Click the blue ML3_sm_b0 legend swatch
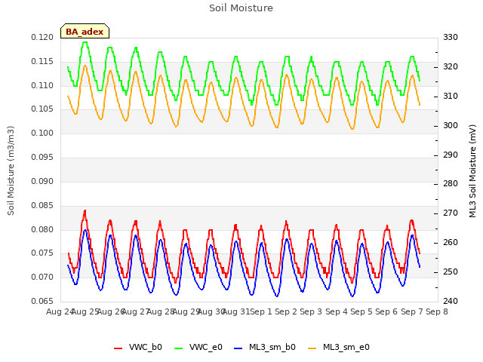This screenshot has height=362, width=483. pyautogui.click(x=238, y=348)
